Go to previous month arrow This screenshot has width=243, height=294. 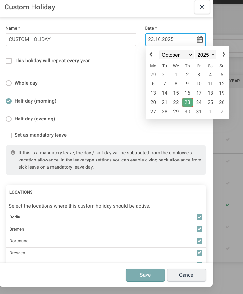pos(151,55)
